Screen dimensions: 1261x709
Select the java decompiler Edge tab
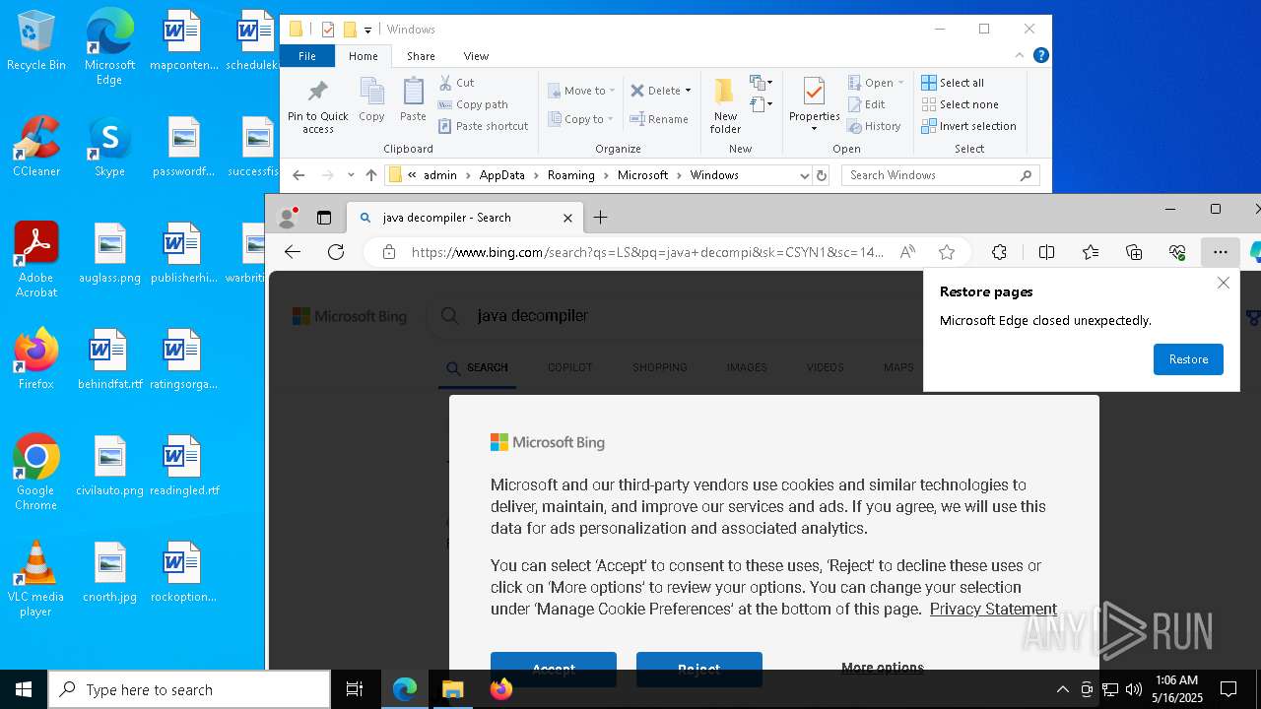point(463,218)
